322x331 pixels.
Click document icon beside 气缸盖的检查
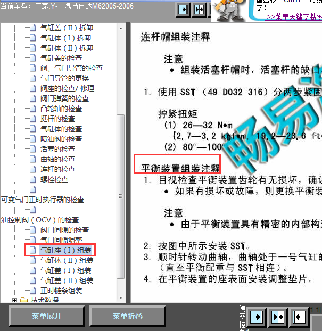32,58
